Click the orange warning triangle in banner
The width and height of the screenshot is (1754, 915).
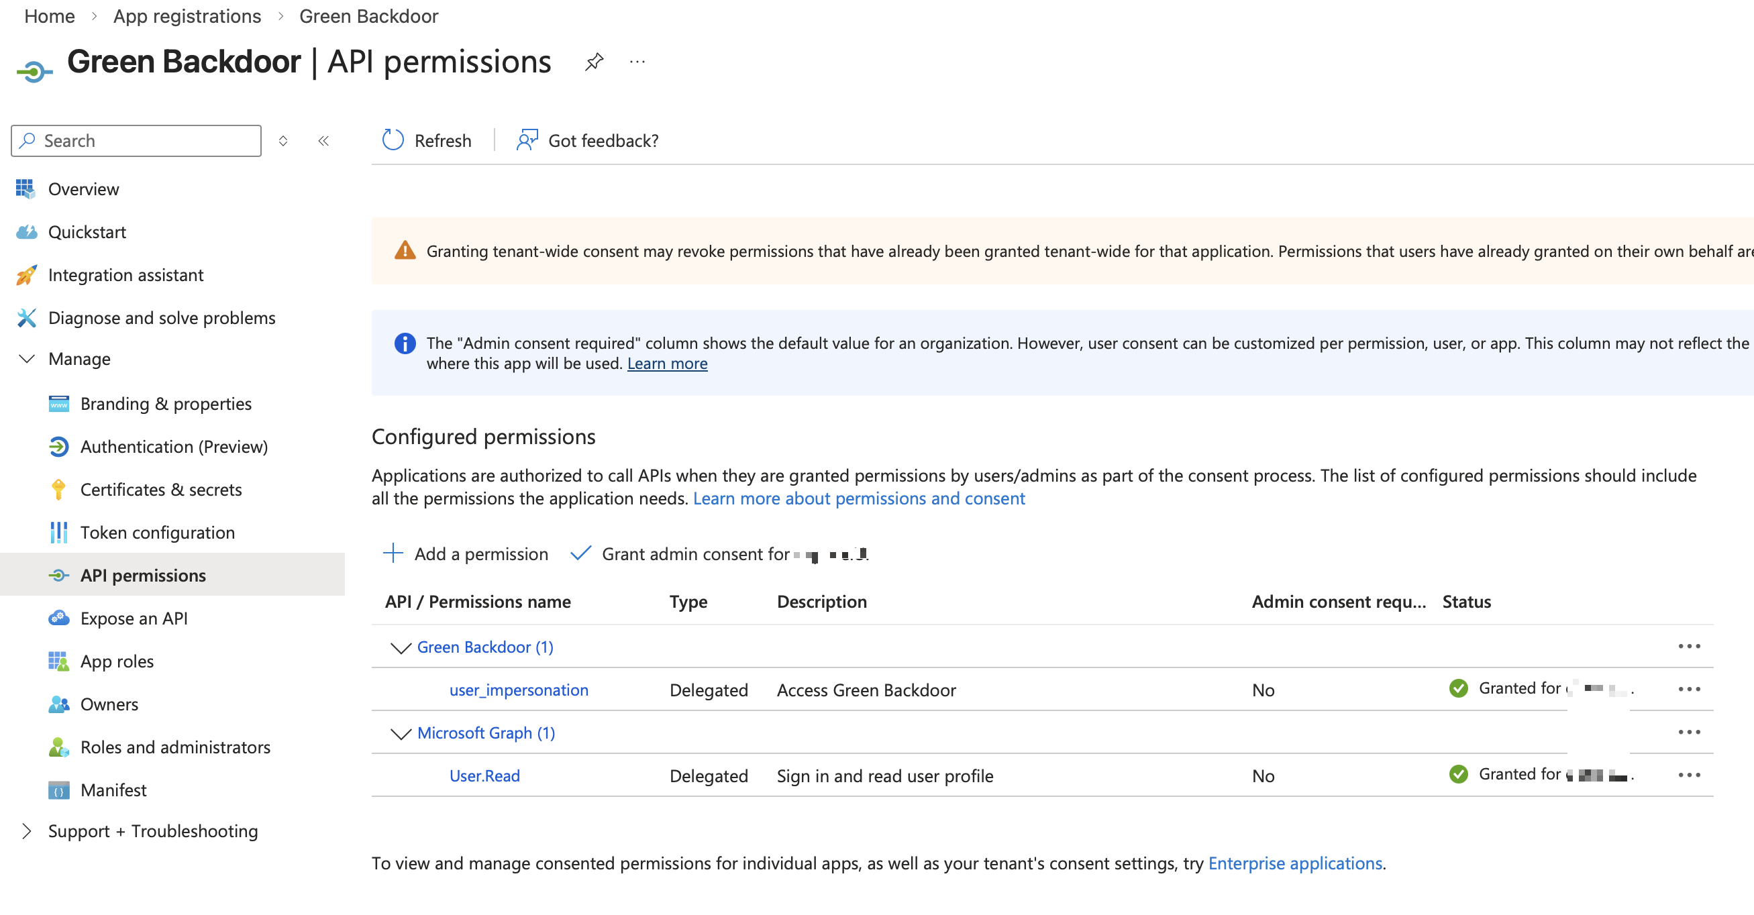click(x=405, y=250)
